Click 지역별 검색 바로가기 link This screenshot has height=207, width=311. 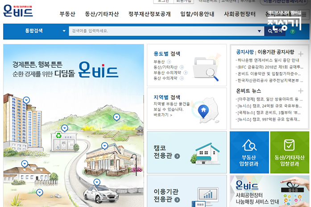pos(163,115)
